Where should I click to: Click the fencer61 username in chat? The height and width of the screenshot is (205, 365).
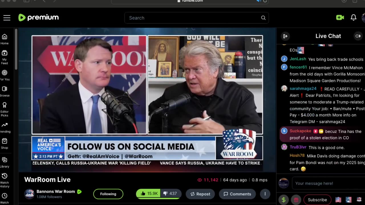click(298, 67)
